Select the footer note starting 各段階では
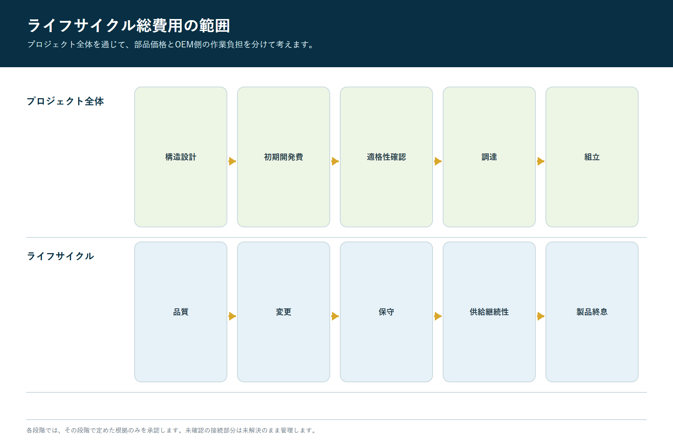 pyautogui.click(x=172, y=430)
